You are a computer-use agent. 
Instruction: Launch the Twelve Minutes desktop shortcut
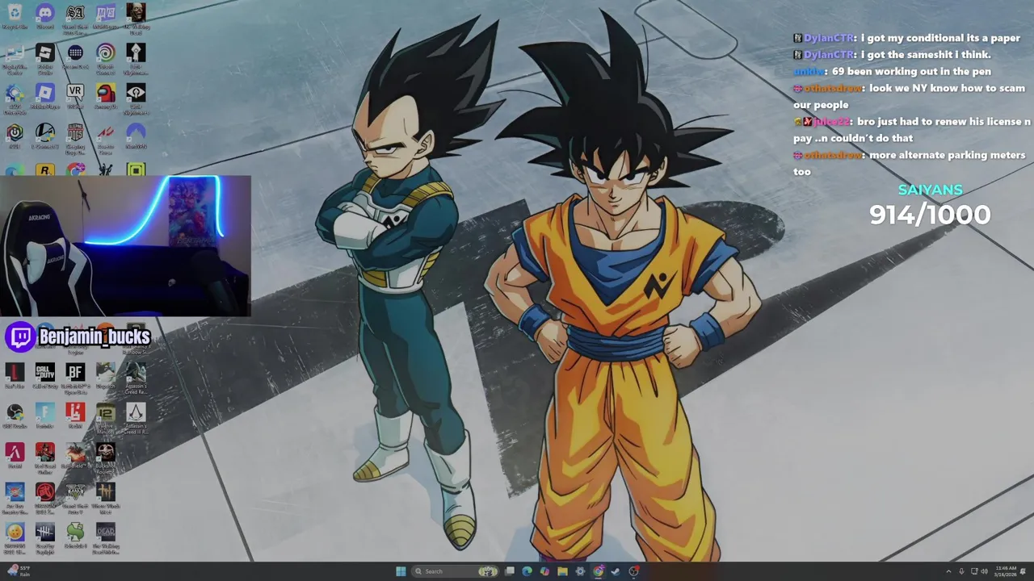105,418
